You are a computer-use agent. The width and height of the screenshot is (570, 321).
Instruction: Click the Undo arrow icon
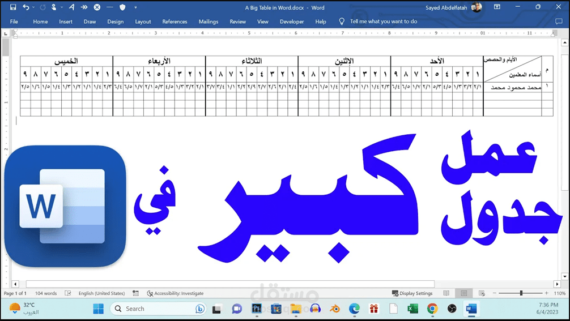click(x=26, y=7)
